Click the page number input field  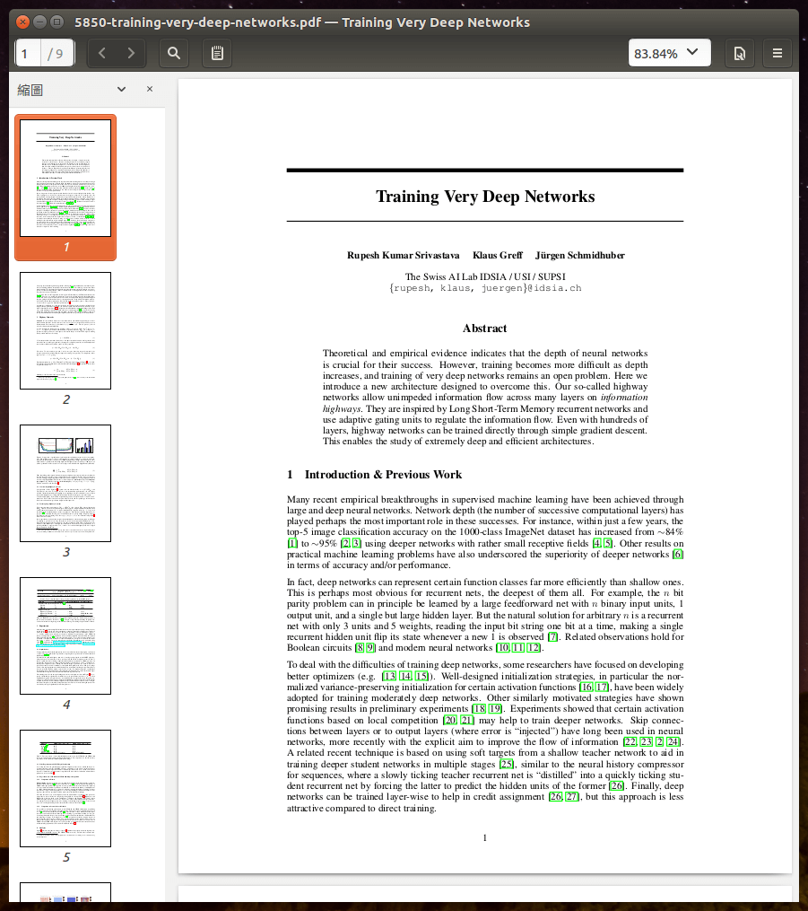tap(28, 54)
